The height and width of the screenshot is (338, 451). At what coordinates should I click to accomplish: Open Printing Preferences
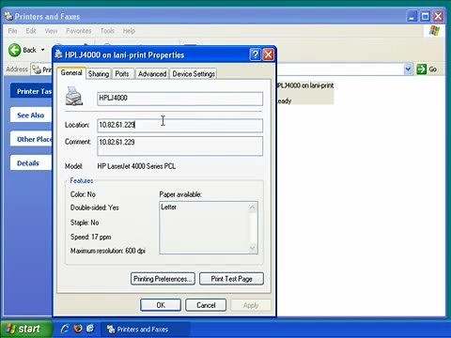[x=163, y=279]
